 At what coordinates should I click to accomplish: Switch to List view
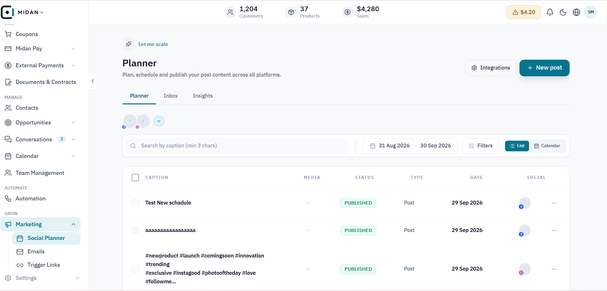point(517,146)
